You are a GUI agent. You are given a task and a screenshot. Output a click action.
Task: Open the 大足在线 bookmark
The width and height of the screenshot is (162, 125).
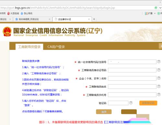click(x=13, y=13)
